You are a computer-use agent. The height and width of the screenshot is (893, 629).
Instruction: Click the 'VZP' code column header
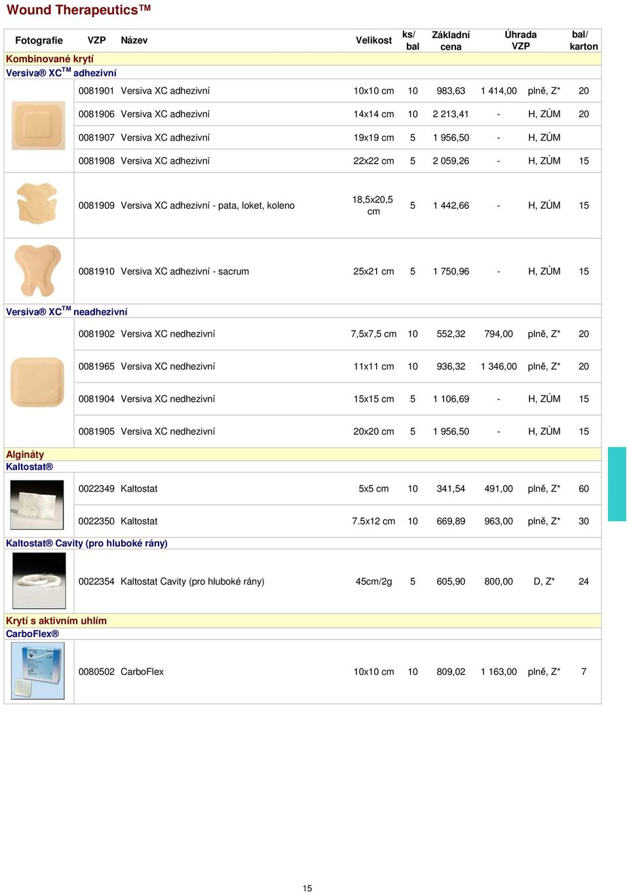coord(96,41)
